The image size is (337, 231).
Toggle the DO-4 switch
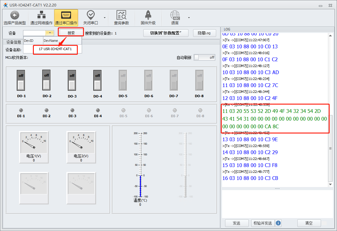97,81
